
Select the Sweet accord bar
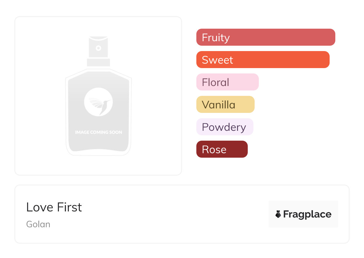(x=263, y=60)
